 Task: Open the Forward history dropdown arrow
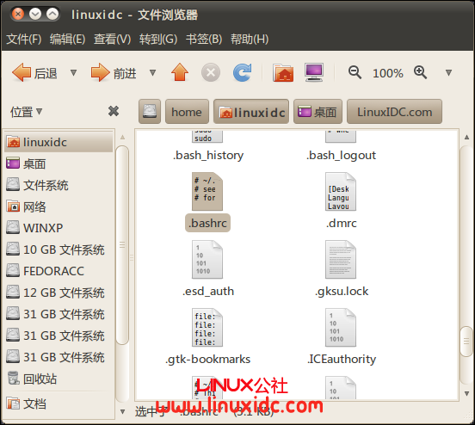[152, 73]
